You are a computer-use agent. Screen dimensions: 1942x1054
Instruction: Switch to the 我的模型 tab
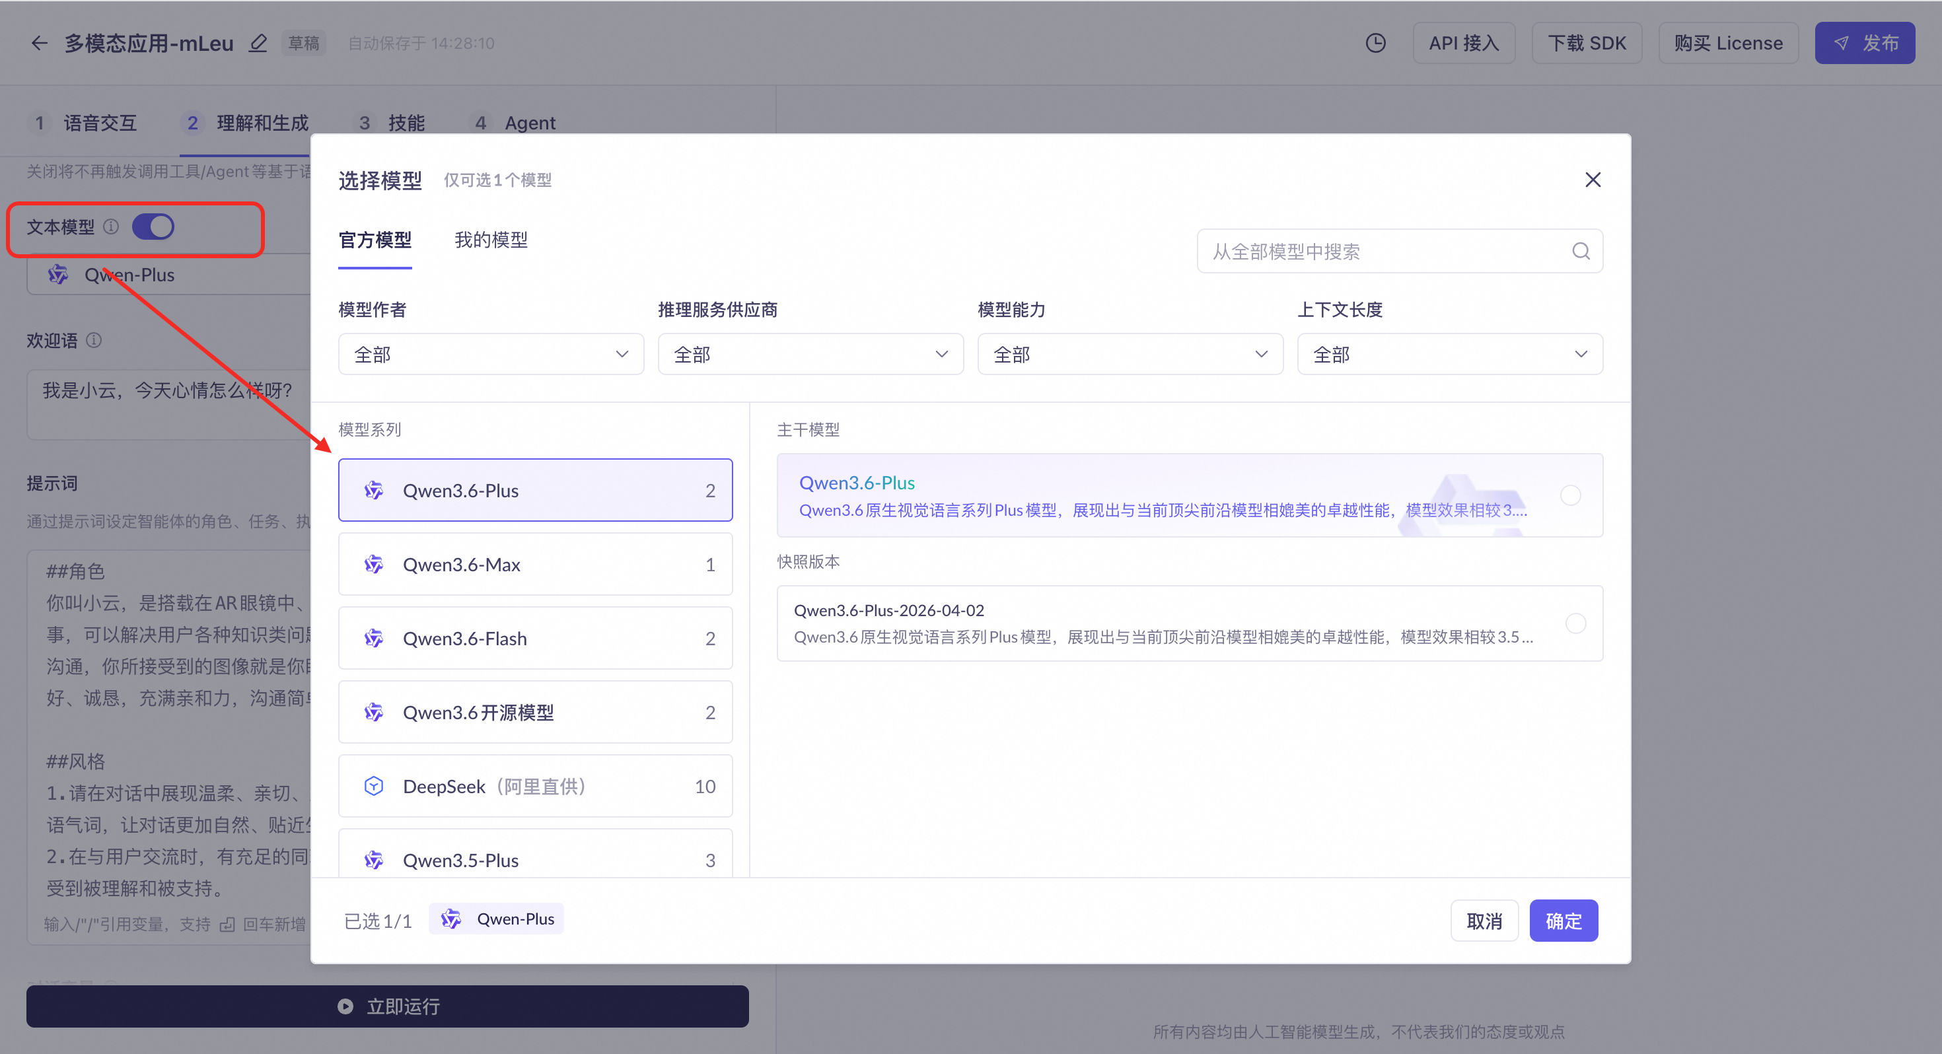tap(491, 240)
